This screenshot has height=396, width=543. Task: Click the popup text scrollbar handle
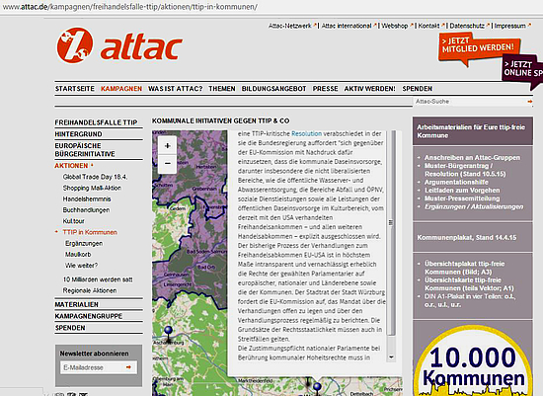[391, 233]
